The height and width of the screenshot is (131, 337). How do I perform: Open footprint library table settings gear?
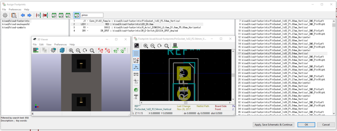tap(5, 15)
